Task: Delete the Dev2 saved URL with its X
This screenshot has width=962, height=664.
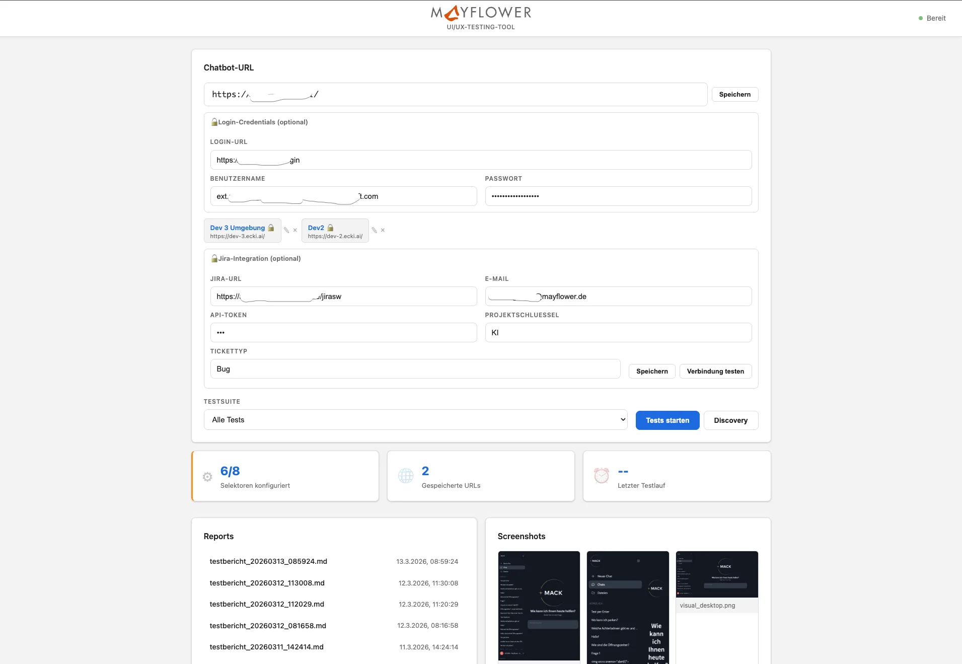Action: click(383, 230)
